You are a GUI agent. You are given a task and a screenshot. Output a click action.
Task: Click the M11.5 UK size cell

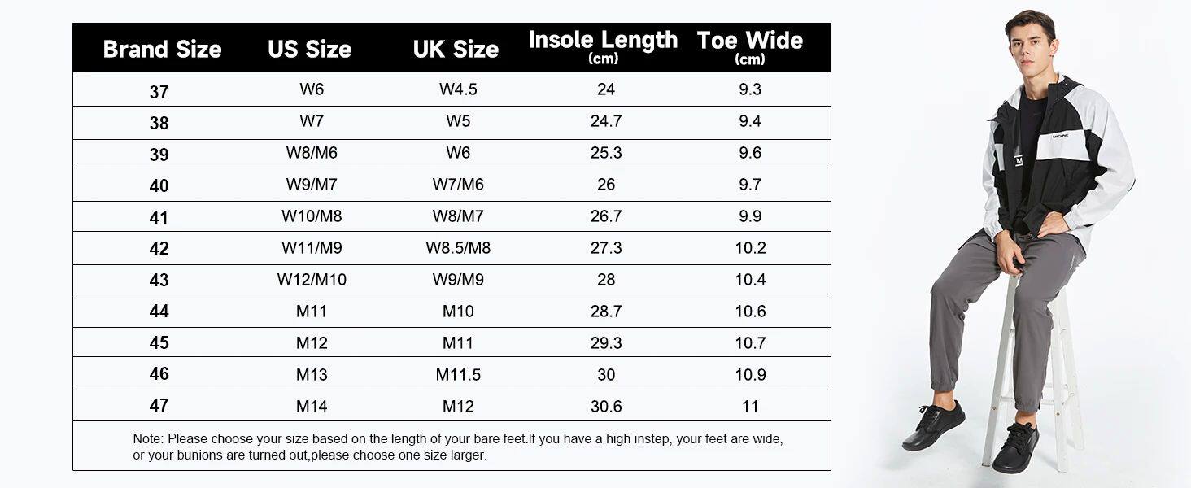[x=458, y=375]
